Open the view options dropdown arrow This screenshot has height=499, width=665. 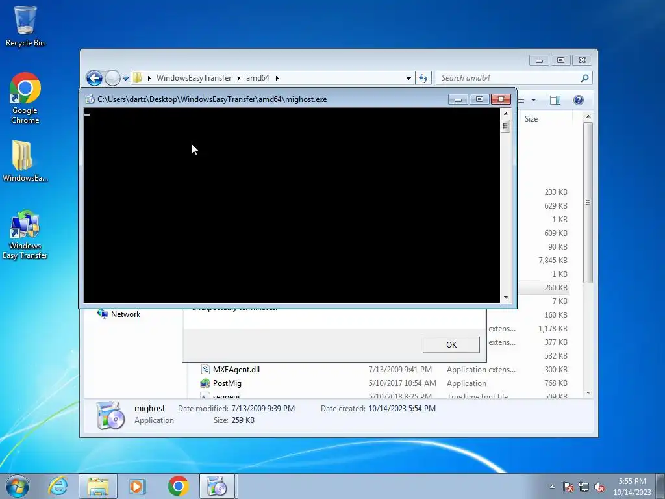(534, 100)
